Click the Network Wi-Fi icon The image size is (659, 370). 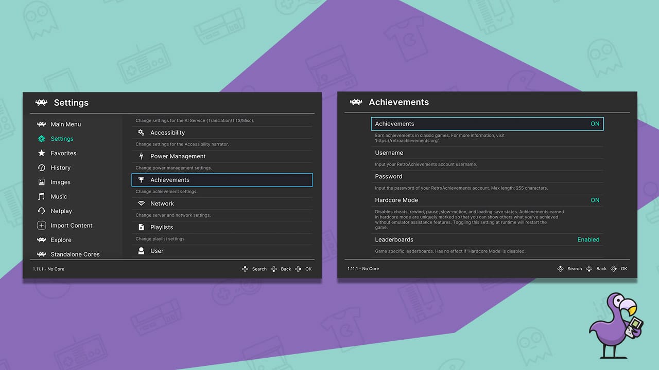pyautogui.click(x=142, y=203)
